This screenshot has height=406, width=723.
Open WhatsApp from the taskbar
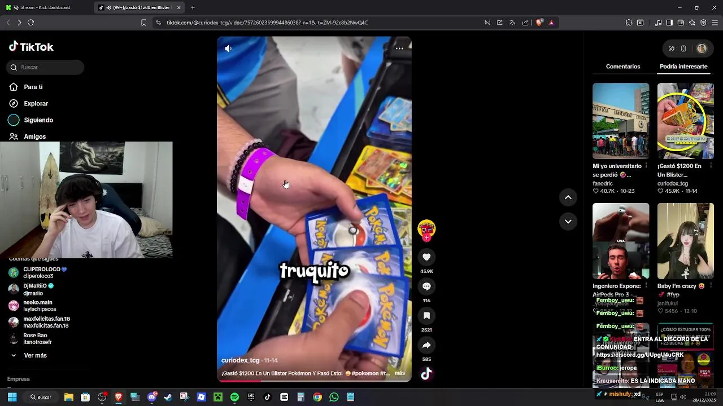(334, 397)
